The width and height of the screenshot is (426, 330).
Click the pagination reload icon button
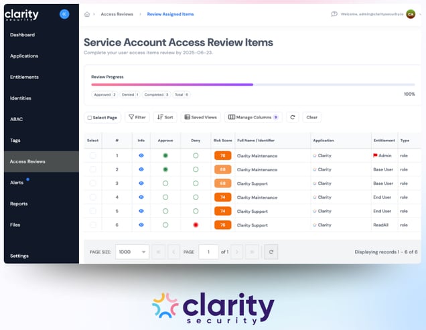tap(271, 252)
